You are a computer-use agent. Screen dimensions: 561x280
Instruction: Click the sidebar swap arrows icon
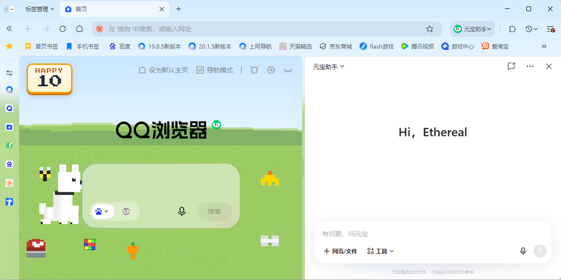(x=9, y=73)
